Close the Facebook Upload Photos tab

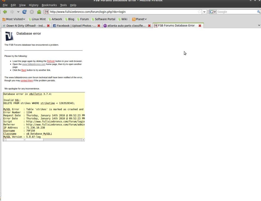tap(99, 26)
